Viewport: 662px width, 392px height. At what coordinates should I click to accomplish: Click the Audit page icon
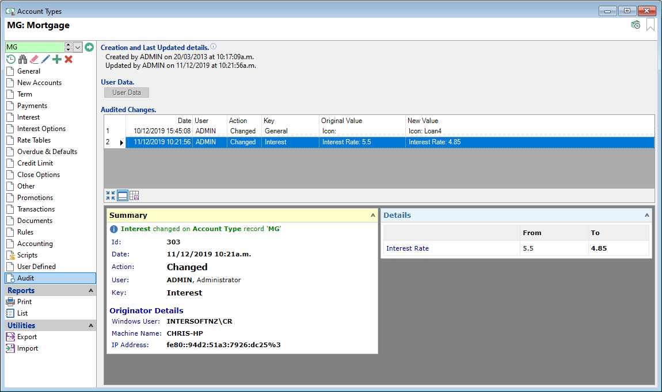(10, 278)
